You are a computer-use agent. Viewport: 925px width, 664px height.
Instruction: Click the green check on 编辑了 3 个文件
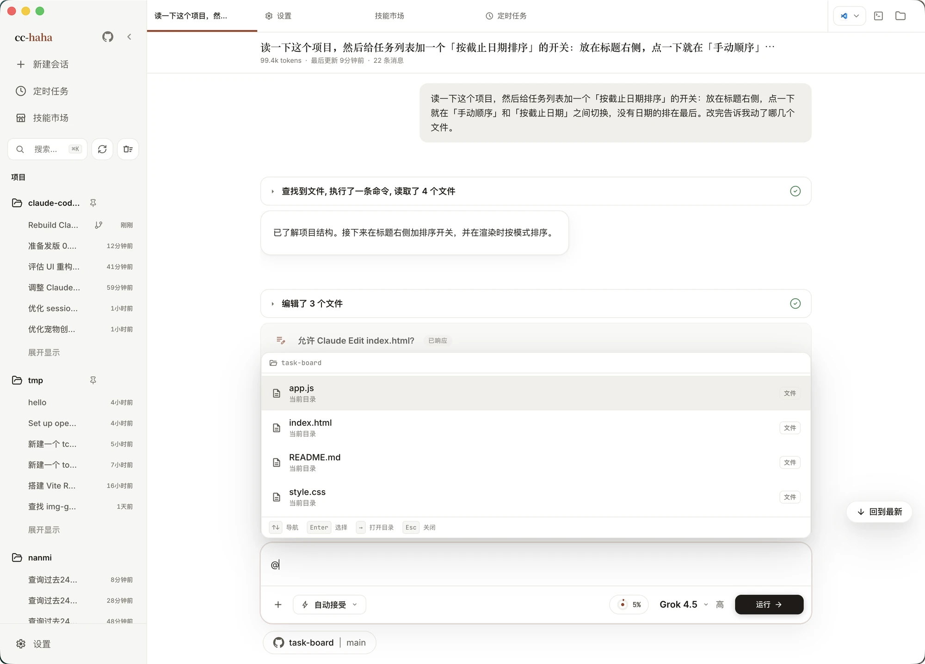point(795,303)
